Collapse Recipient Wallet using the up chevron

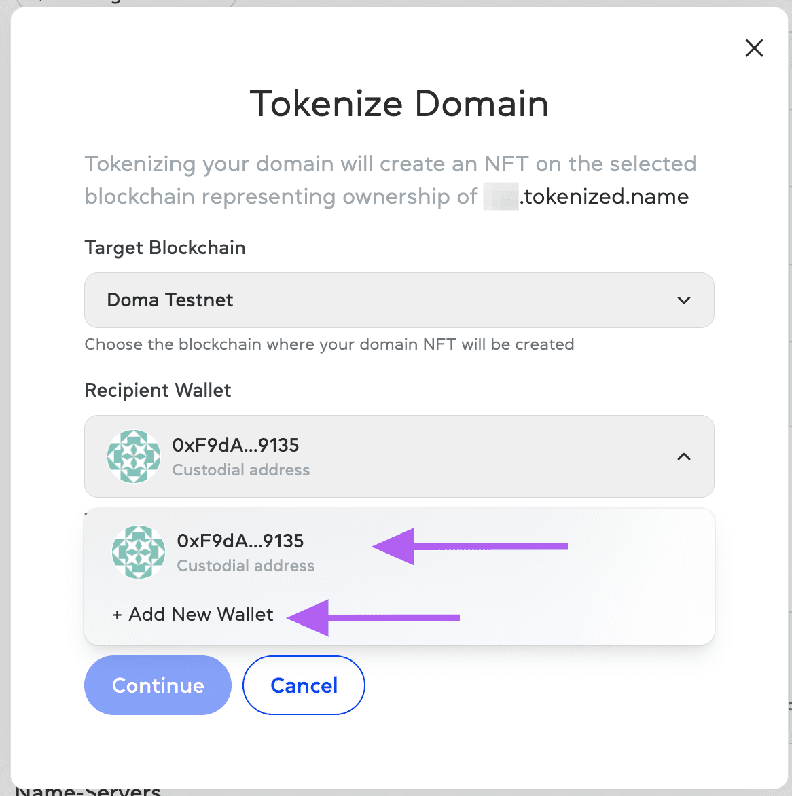pyautogui.click(x=684, y=456)
